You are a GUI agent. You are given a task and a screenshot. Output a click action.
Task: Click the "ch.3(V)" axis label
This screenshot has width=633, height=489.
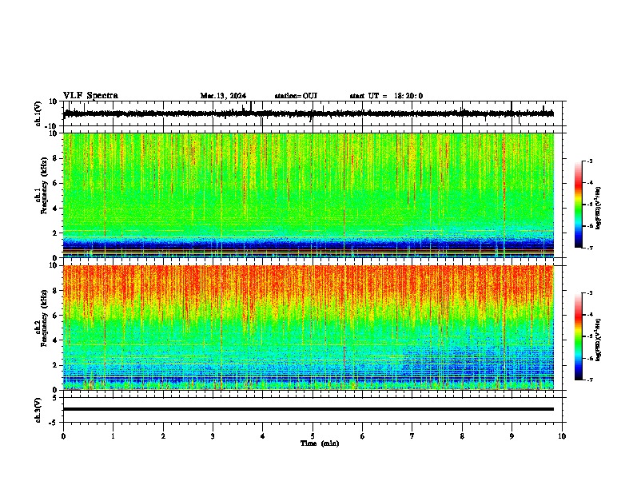38,410
